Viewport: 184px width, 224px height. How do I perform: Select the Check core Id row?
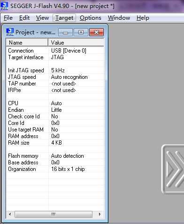[24, 116]
